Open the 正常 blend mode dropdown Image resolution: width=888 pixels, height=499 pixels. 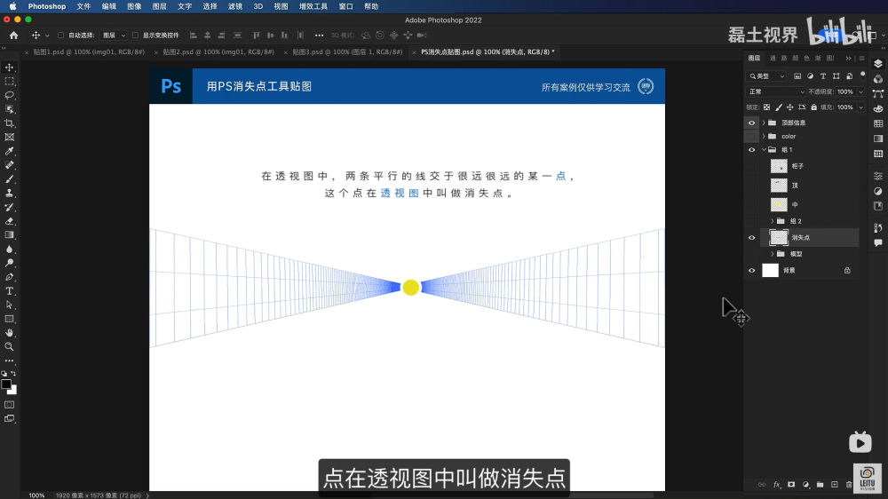[x=776, y=91]
